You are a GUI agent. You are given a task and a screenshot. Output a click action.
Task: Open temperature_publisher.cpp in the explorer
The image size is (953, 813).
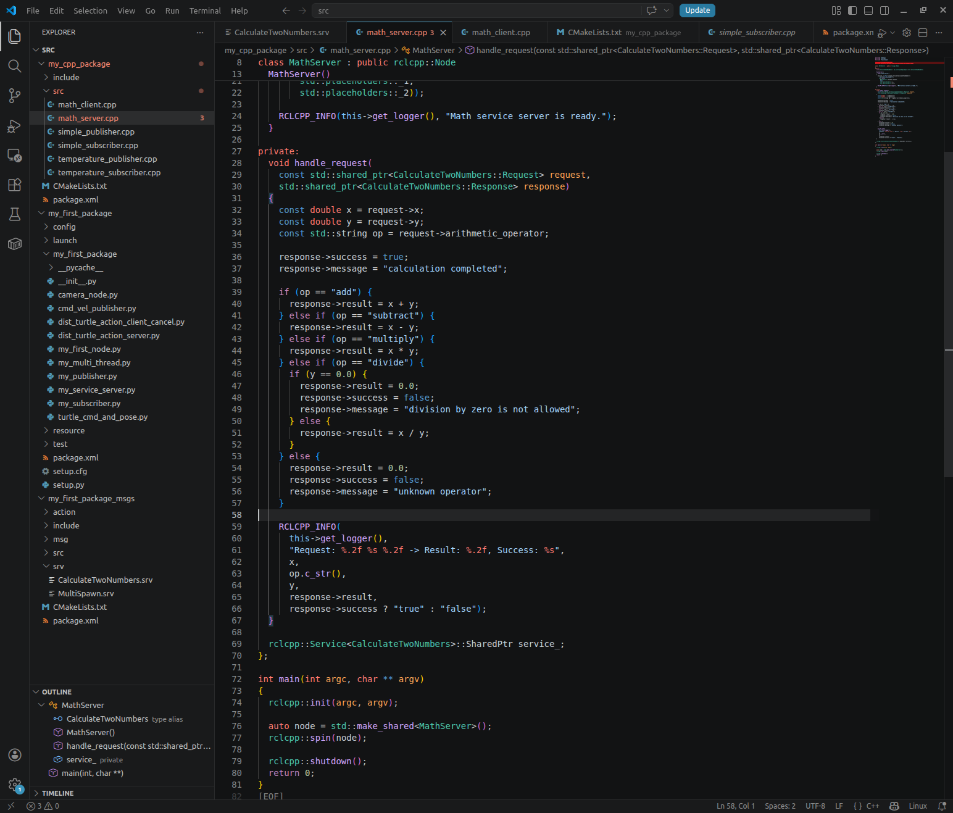click(x=122, y=159)
